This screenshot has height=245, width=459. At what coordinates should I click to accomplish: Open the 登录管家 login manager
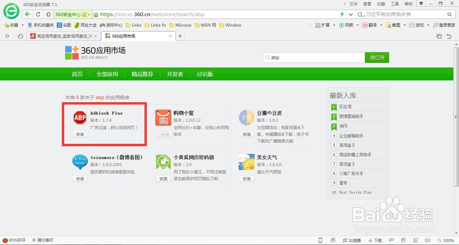pyautogui.click(x=444, y=25)
